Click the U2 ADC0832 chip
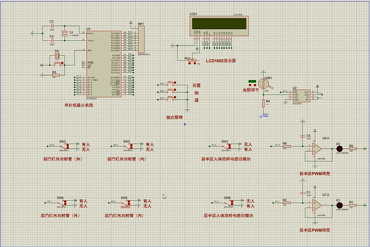Viewport: 370px width, 247px height. (x=301, y=95)
